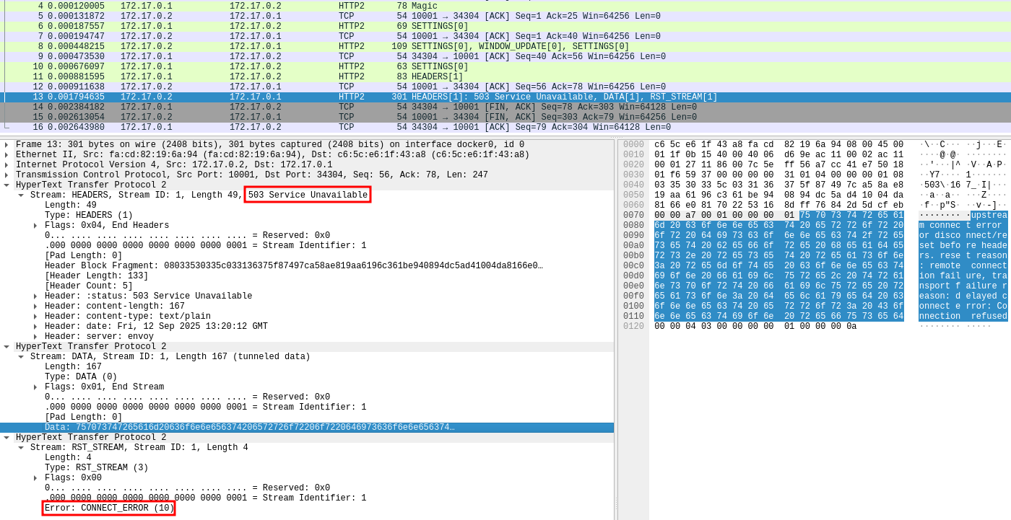
Task: Expand Flags: 0x01, End Stream
Action: click(x=35, y=387)
